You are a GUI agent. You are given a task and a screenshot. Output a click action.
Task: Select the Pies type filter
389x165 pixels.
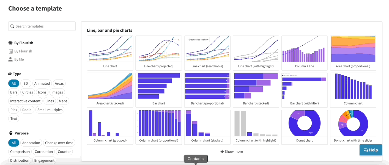click(x=14, y=110)
